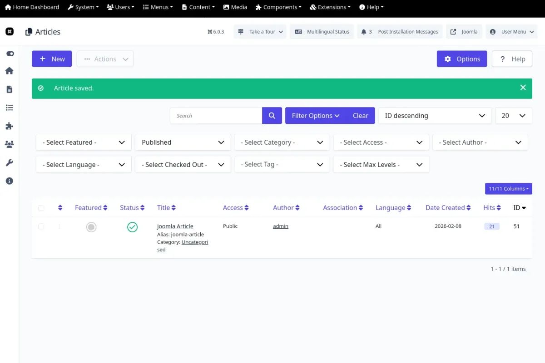Open the ID descending sort dropdown
The height and width of the screenshot is (363, 545).
pos(435,116)
